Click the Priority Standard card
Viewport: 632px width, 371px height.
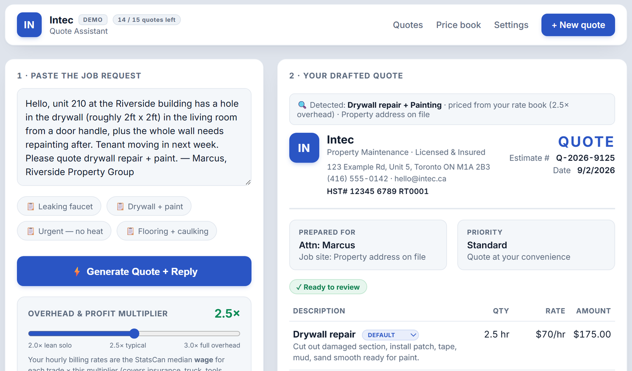click(x=536, y=245)
